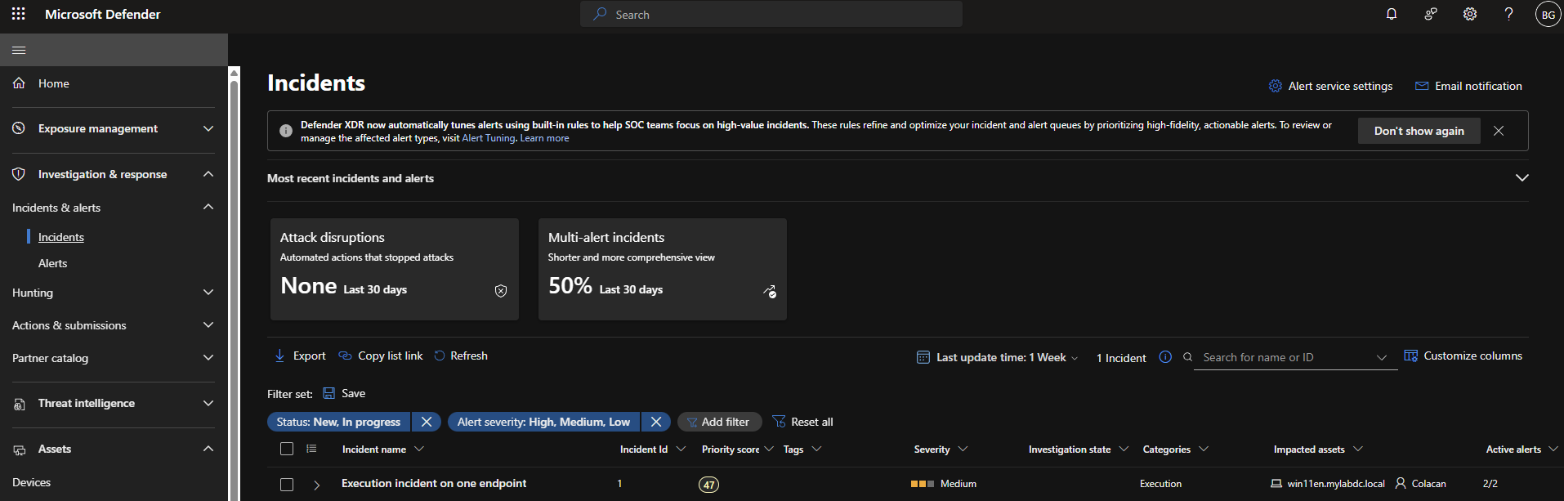Expand the Execution incident row chevron
Viewport: 1564px width, 501px height.
point(317,485)
